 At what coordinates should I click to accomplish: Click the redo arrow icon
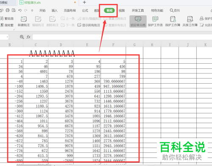pyautogui.click(x=26, y=10)
